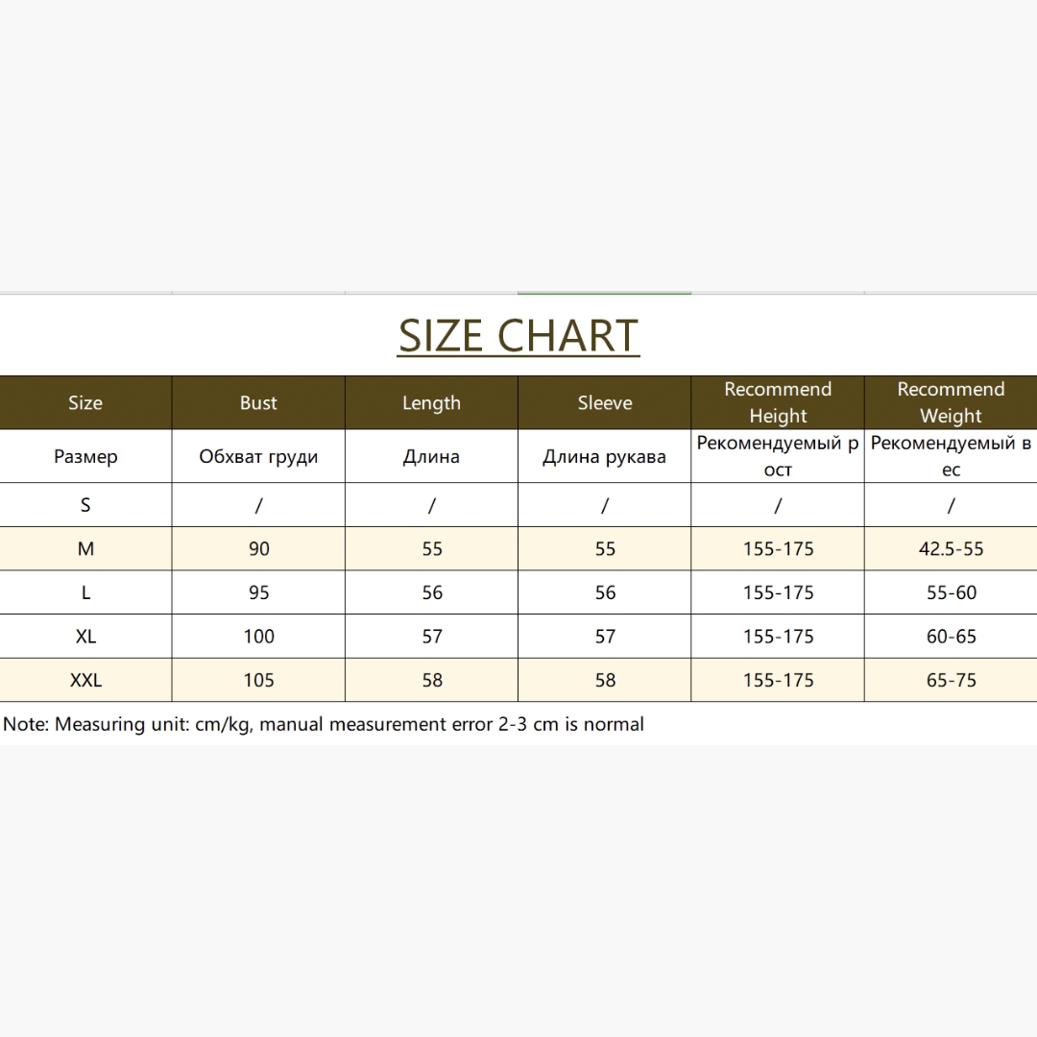
Task: Click the XL size row label
Action: (85, 637)
